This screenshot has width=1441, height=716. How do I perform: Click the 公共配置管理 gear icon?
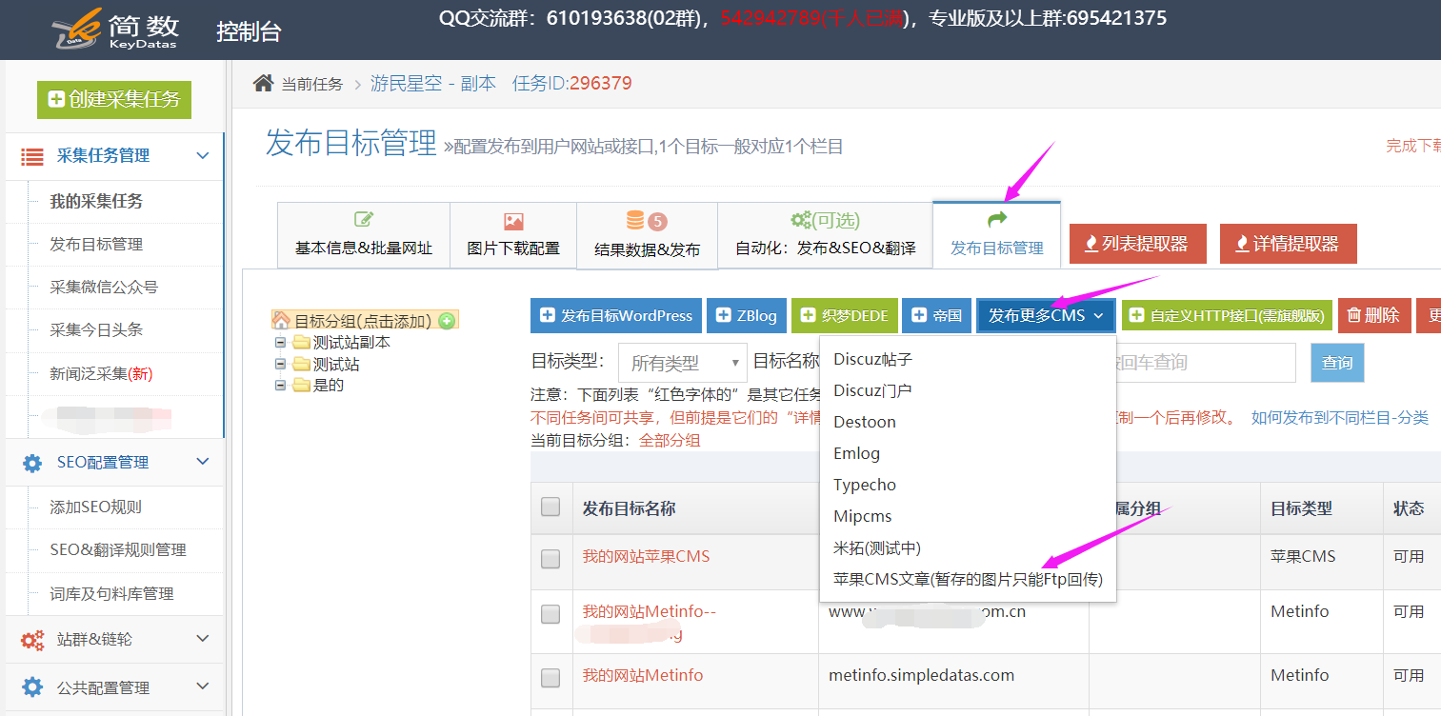click(x=32, y=687)
